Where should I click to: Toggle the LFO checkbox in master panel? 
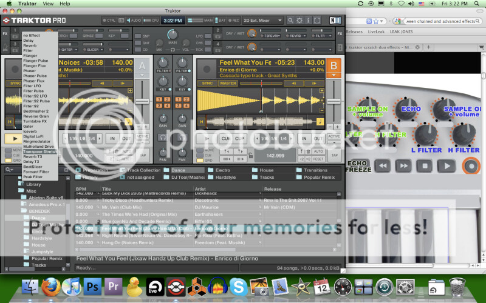point(208,36)
